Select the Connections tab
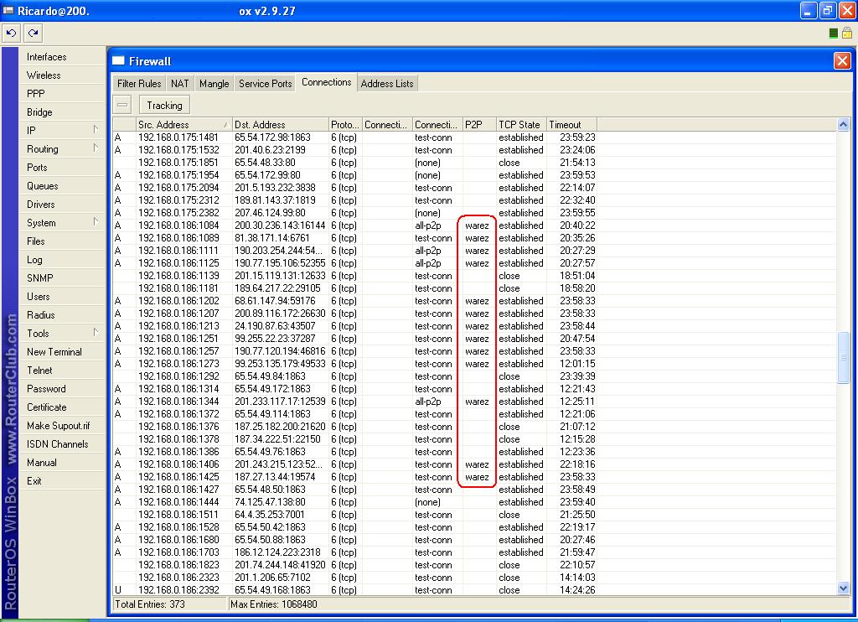Screen dimensions: 858x622 tap(327, 82)
